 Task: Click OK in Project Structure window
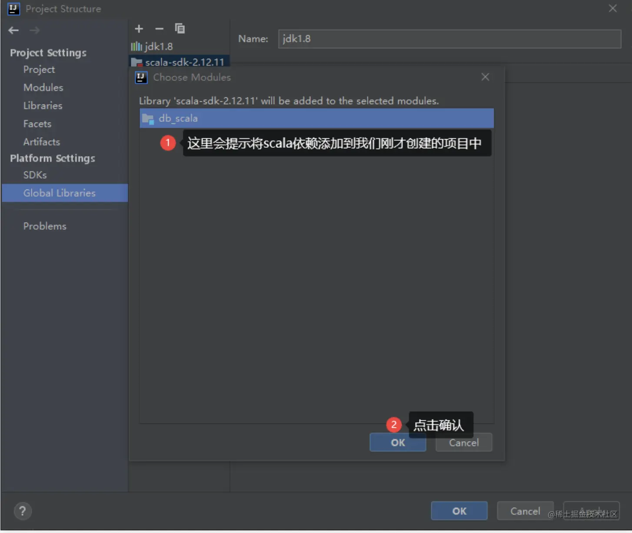(459, 511)
